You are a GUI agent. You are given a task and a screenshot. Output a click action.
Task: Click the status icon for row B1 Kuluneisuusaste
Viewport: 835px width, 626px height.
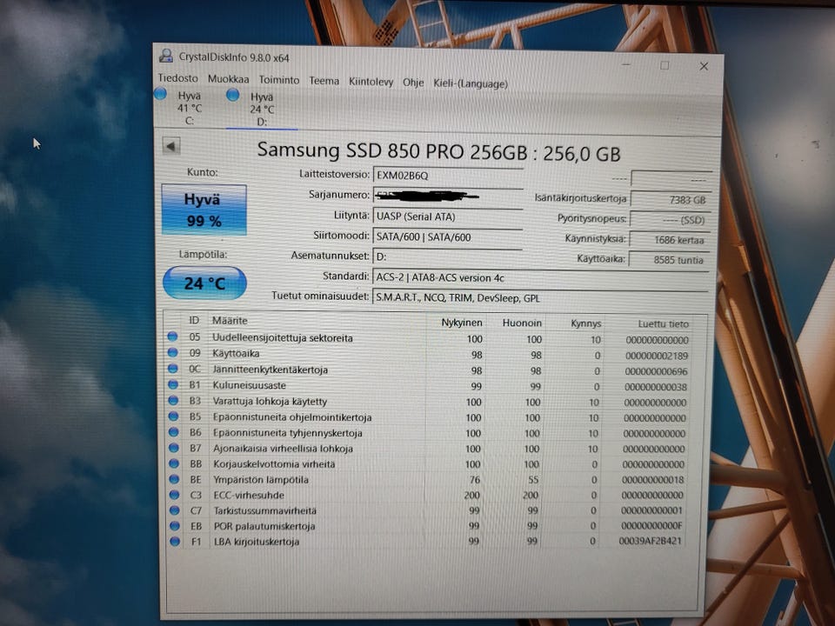(x=172, y=383)
